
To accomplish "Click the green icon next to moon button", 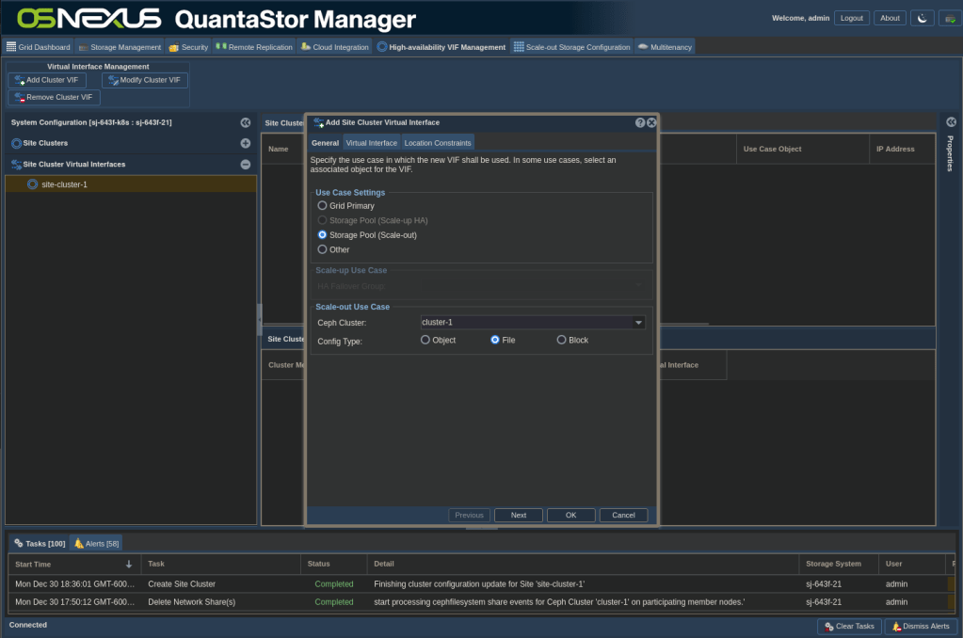I will [948, 18].
